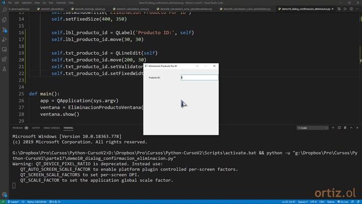Image resolution: width=362 pixels, height=204 pixels.
Task: Minimize the Eliminación Producto Por ID window
Action: point(197,66)
